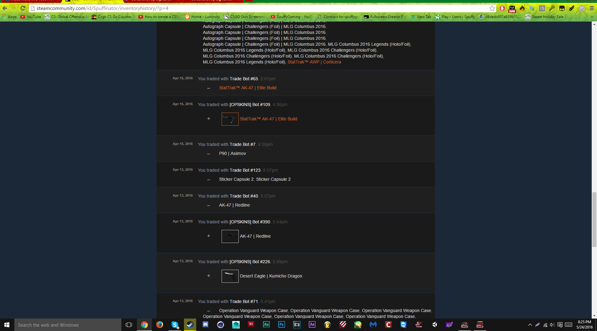The image size is (597, 331).
Task: Bookmark this page with the star icon
Action: tap(492, 8)
